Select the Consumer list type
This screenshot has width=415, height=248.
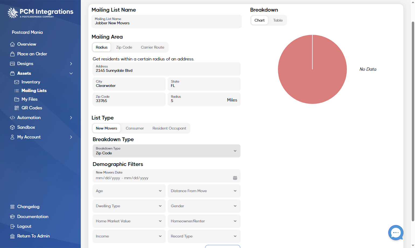pyautogui.click(x=135, y=128)
